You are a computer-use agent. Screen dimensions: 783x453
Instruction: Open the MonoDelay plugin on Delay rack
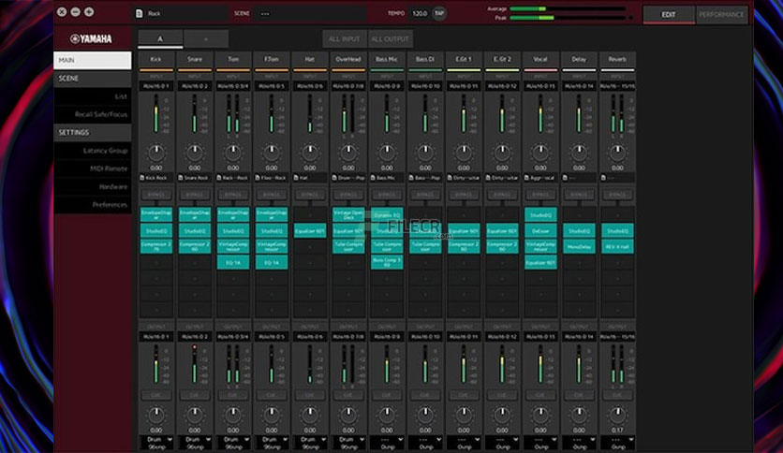pos(579,246)
